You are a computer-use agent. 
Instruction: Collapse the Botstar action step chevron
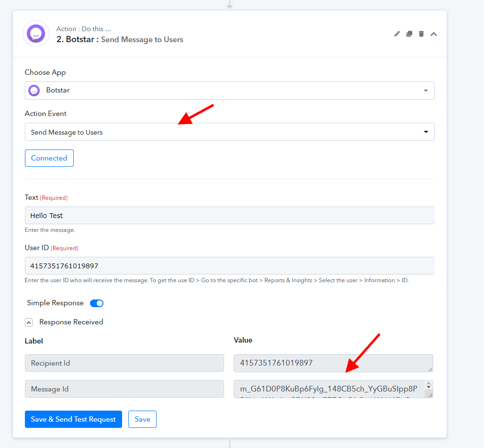pyautogui.click(x=434, y=34)
